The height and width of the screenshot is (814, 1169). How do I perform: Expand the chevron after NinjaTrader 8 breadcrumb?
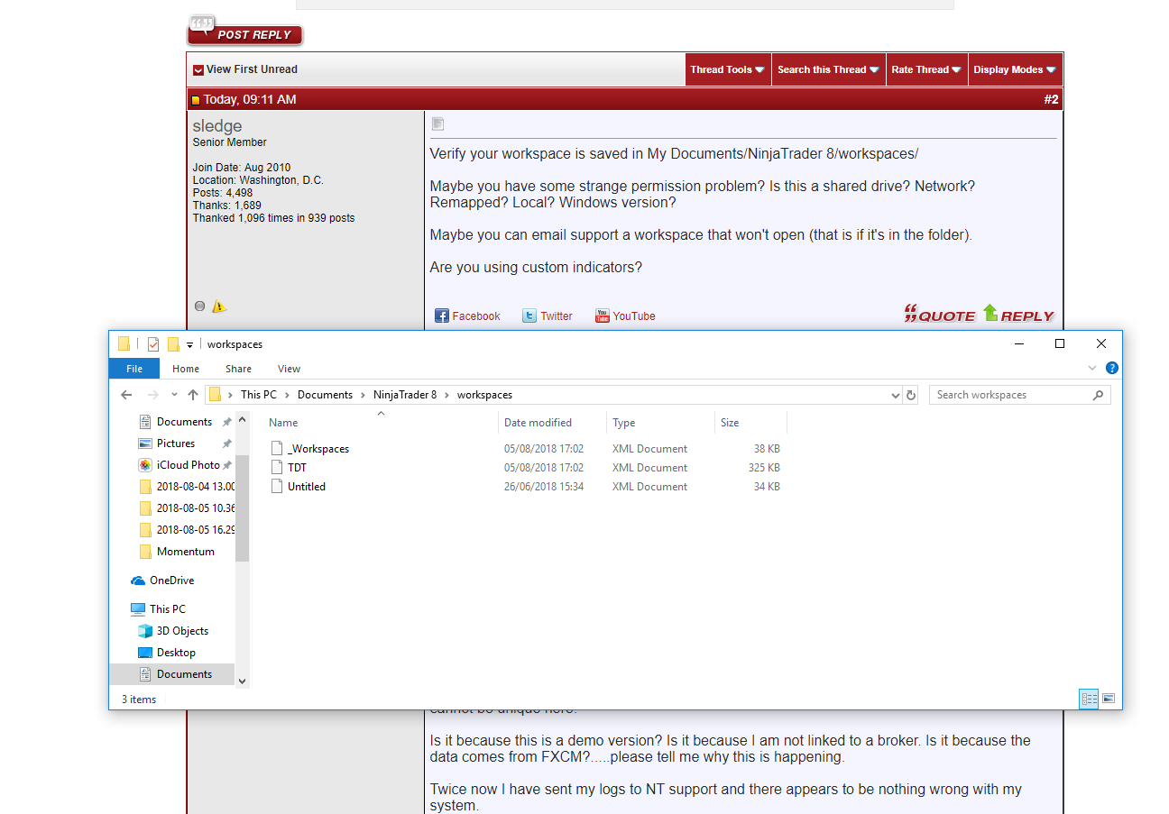447,395
